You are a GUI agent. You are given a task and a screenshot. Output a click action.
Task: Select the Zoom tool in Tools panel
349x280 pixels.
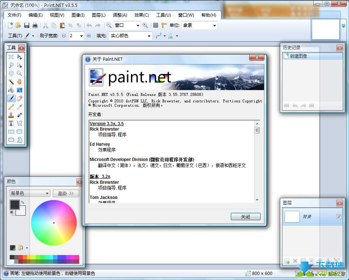(x=20, y=73)
